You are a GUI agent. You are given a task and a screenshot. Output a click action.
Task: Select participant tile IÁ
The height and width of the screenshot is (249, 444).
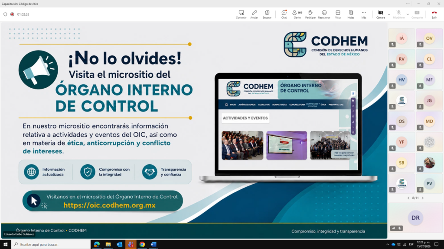click(402, 38)
